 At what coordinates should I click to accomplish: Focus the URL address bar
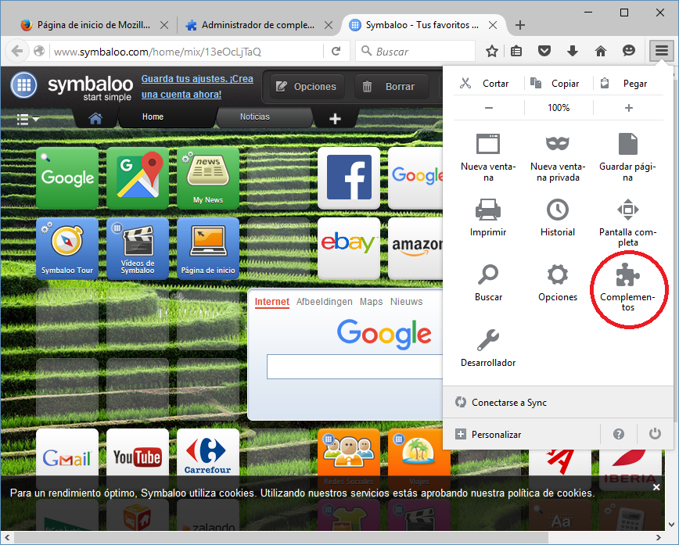pyautogui.click(x=186, y=52)
